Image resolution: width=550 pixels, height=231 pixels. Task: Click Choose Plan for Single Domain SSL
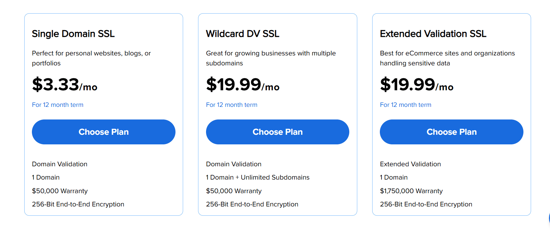tap(103, 132)
